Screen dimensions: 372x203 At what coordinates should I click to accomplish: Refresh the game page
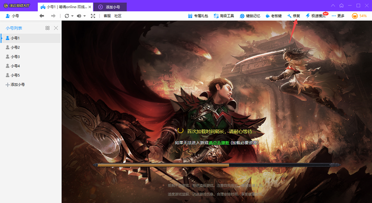point(67,16)
